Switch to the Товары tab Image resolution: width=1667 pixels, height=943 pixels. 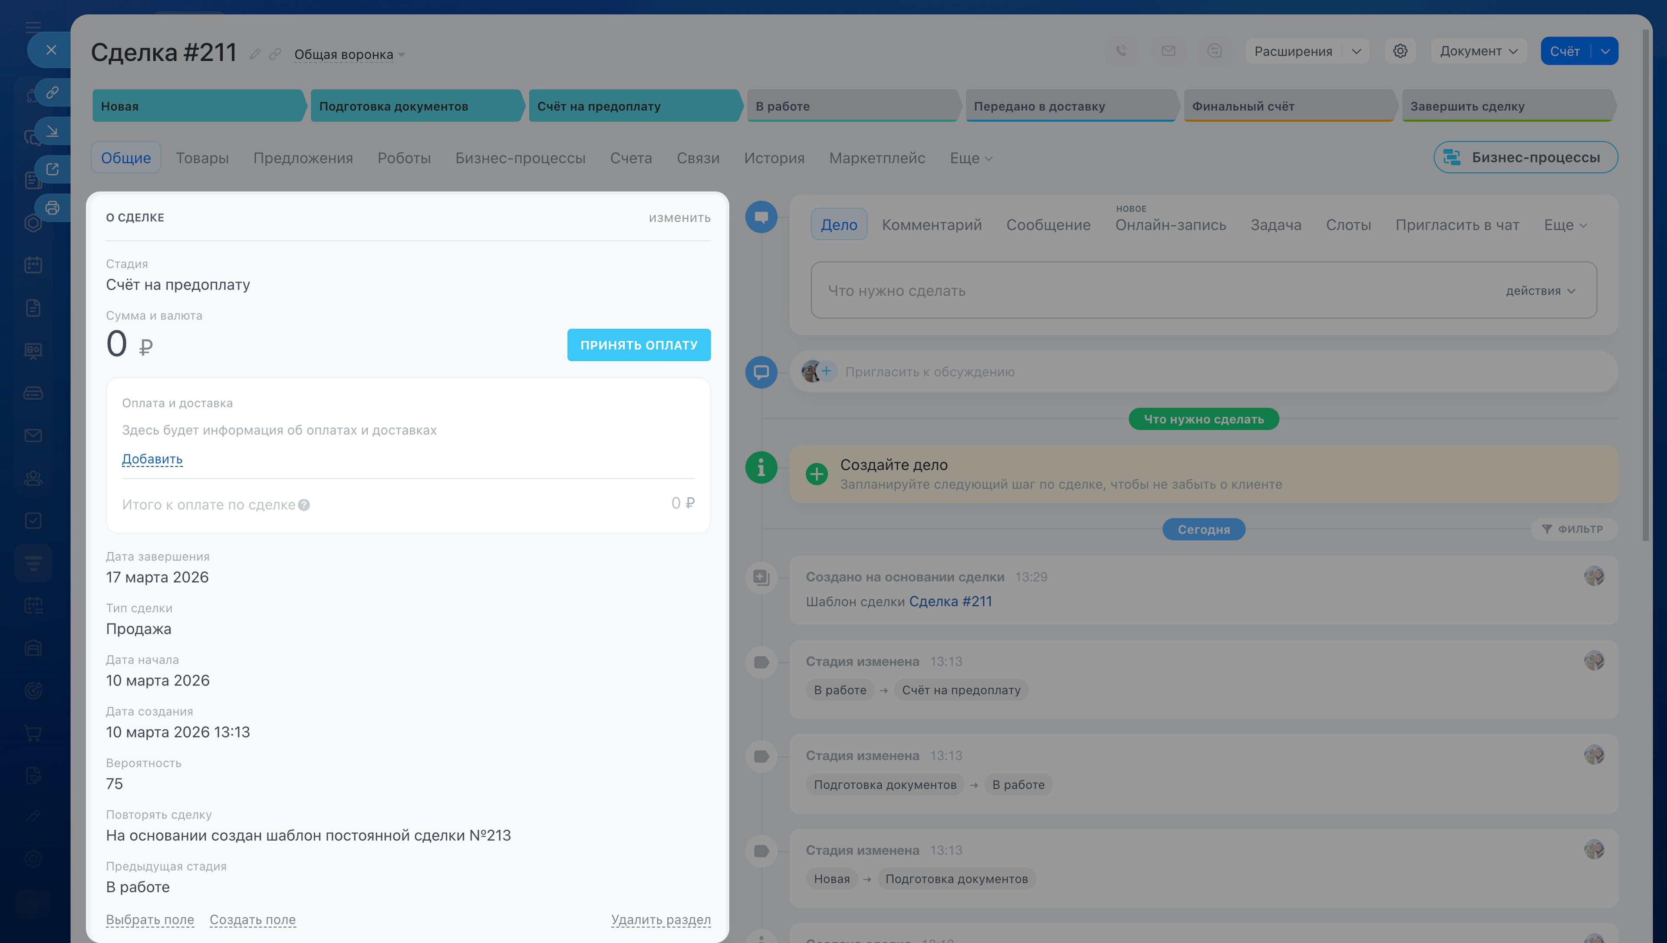[x=202, y=158]
